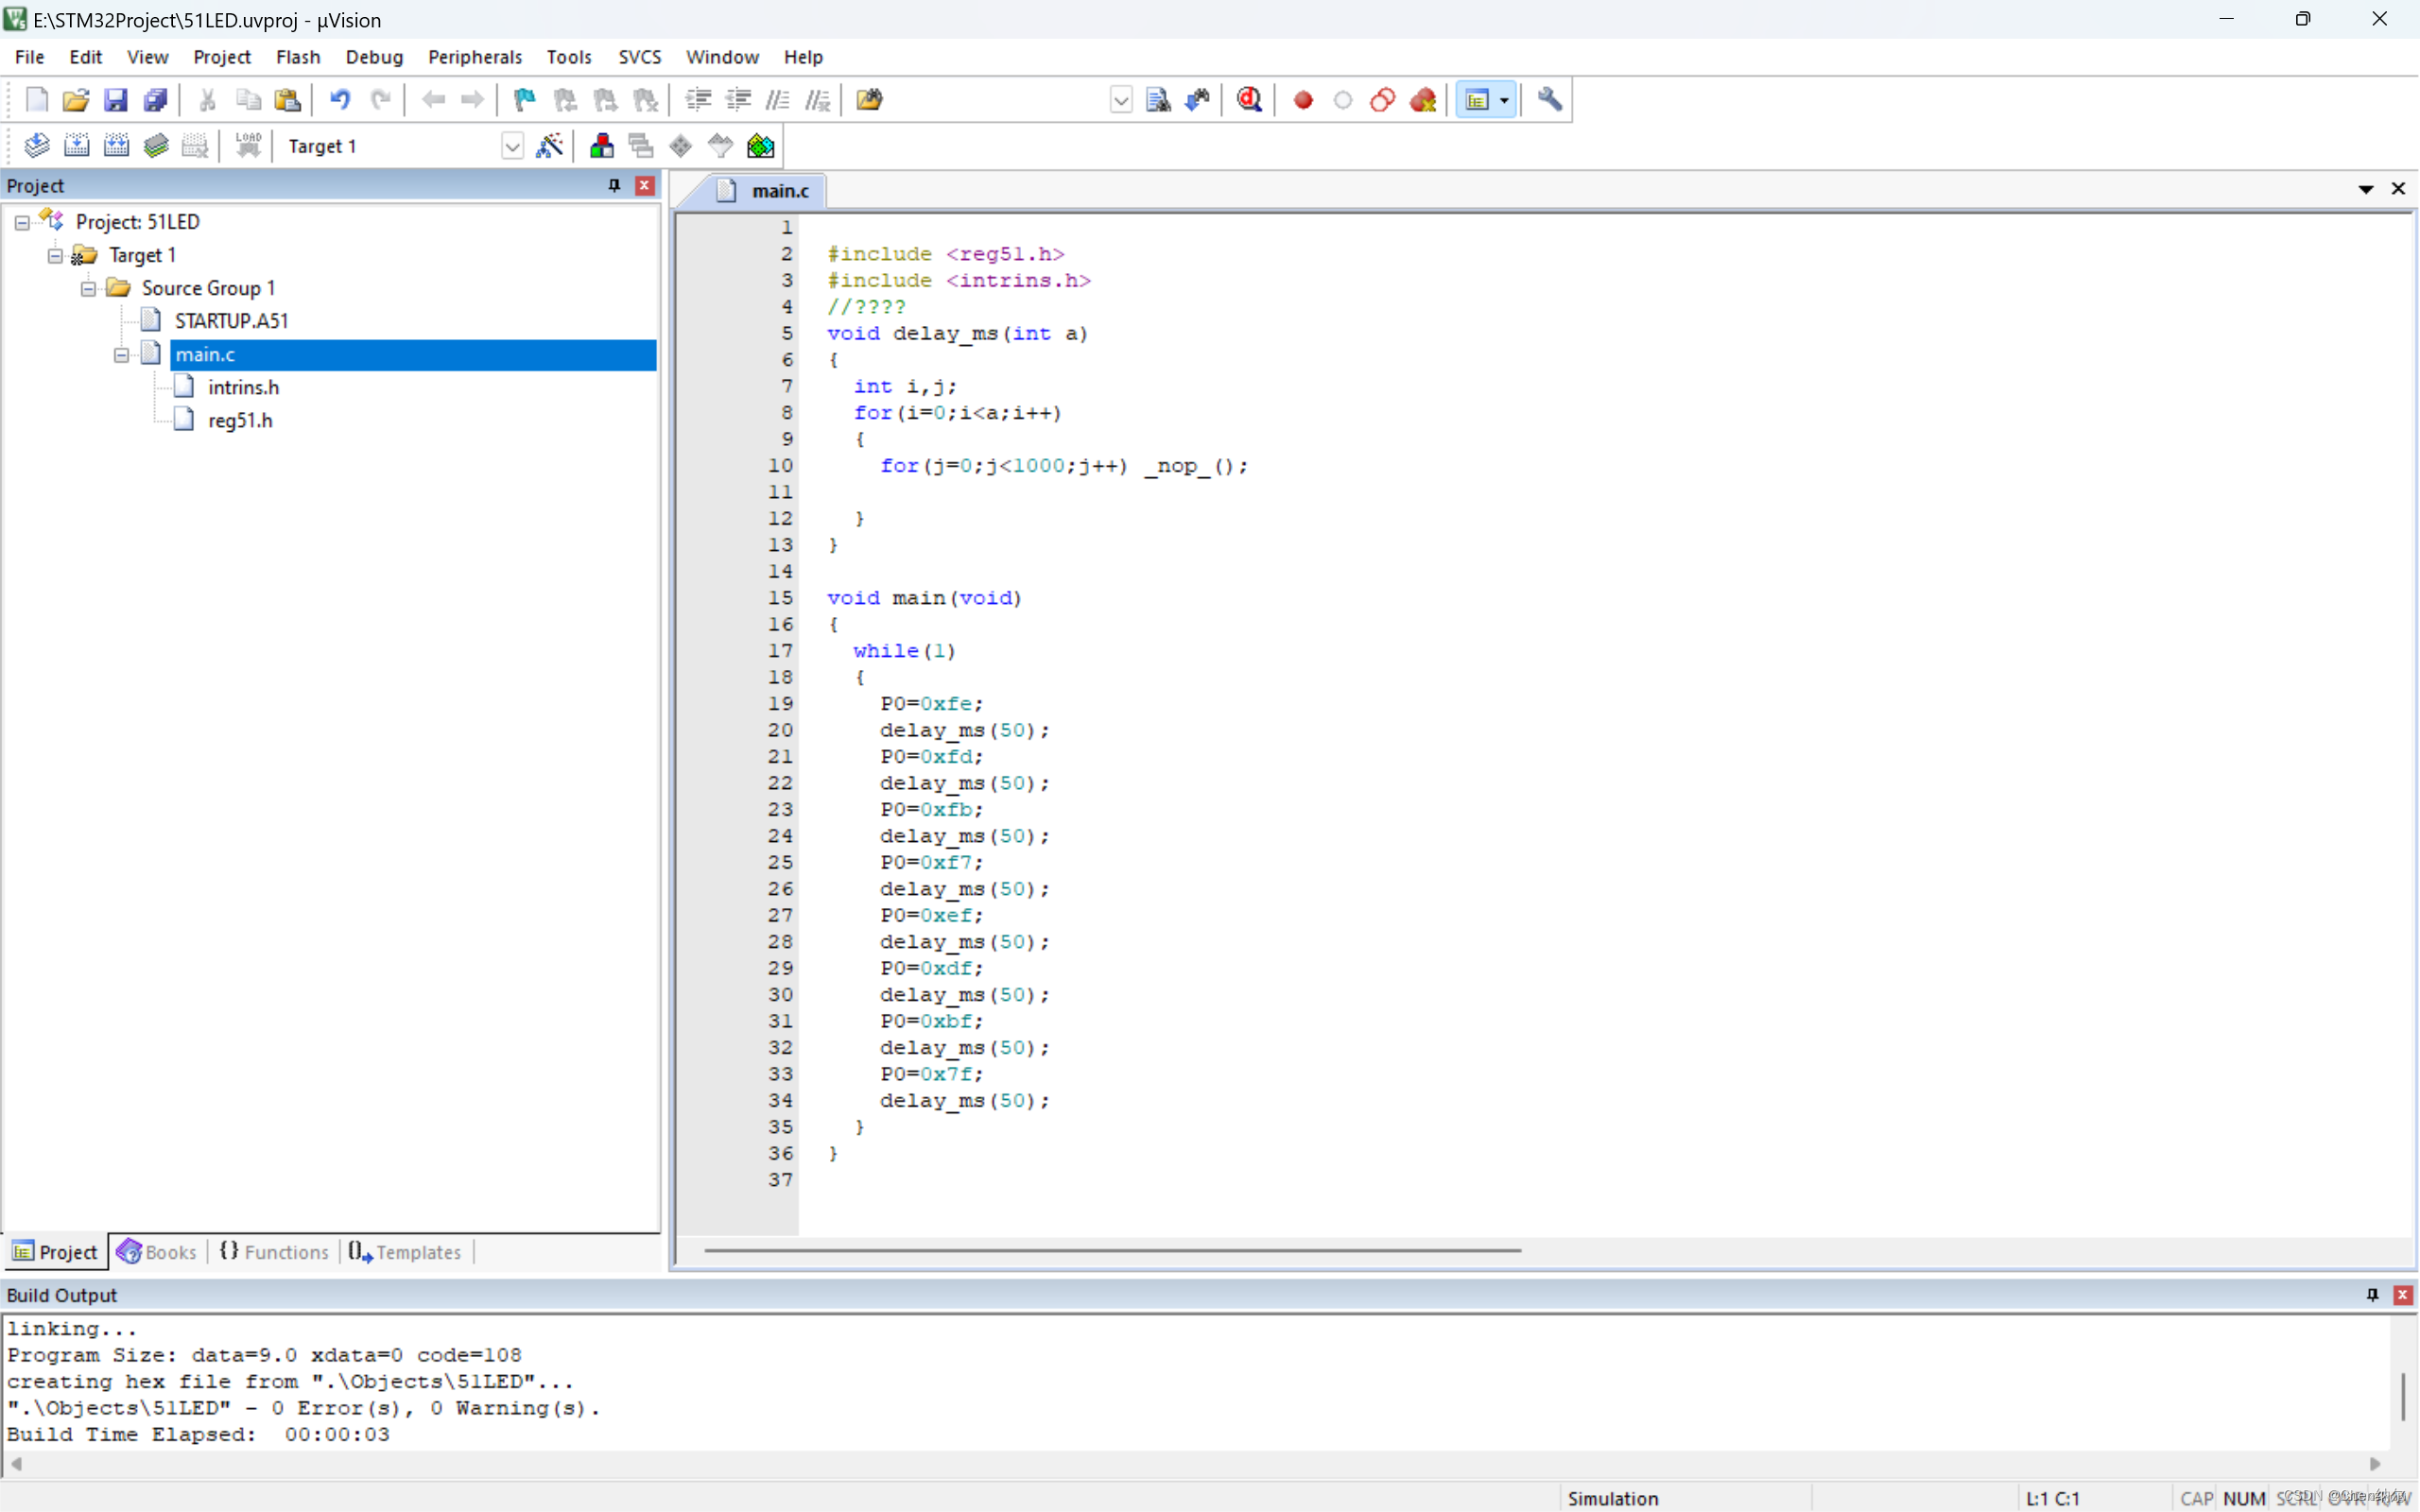Open the Manage Project Items icon
The width and height of the screenshot is (2420, 1512).
601,146
